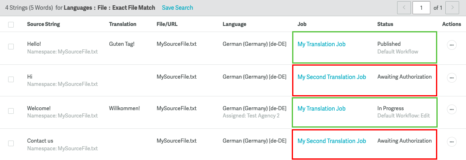Open My Second Translation Job for Contact us
466x160 pixels.
coord(331,141)
